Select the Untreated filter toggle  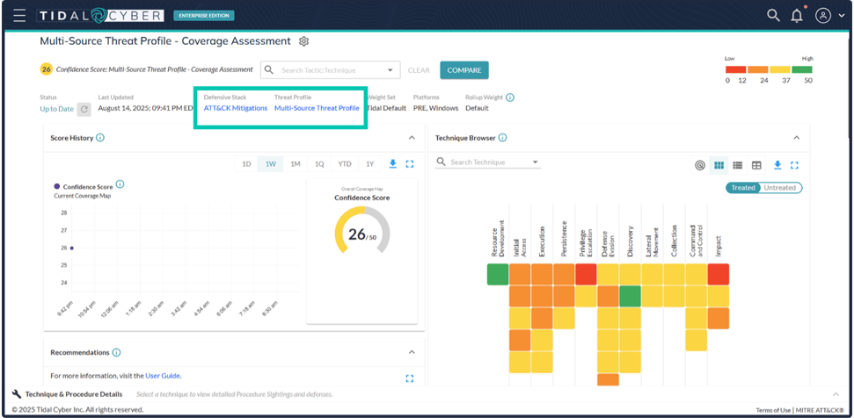point(779,188)
